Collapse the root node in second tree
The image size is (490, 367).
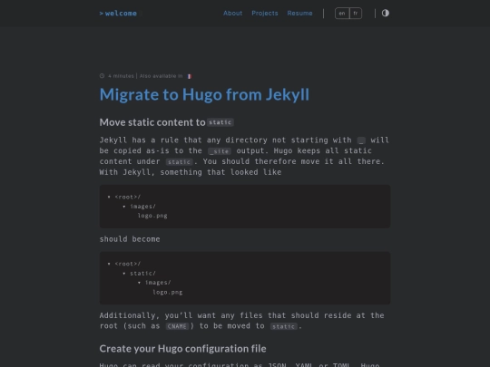pyautogui.click(x=109, y=264)
